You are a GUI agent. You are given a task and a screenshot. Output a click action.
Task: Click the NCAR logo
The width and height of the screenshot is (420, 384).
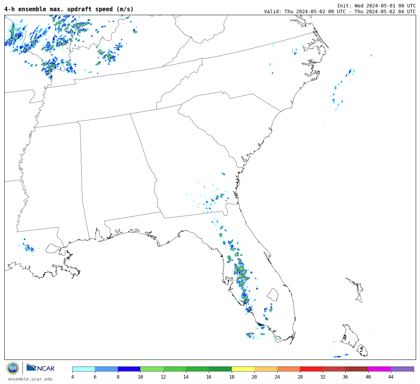click(x=40, y=368)
